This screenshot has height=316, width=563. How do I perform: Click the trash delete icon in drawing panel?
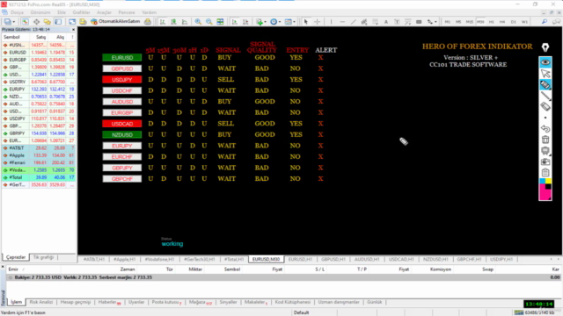pos(545,140)
